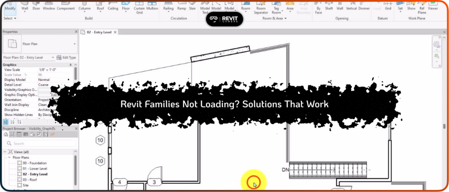Click the drawing canvas vertical scrollbar
The height and width of the screenshot is (192, 449).
point(445,126)
